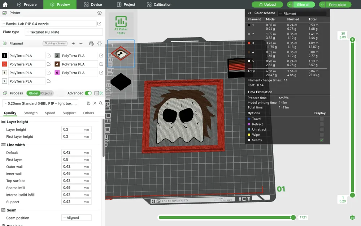
Task: Open the Strength settings tab
Action: [30, 113]
